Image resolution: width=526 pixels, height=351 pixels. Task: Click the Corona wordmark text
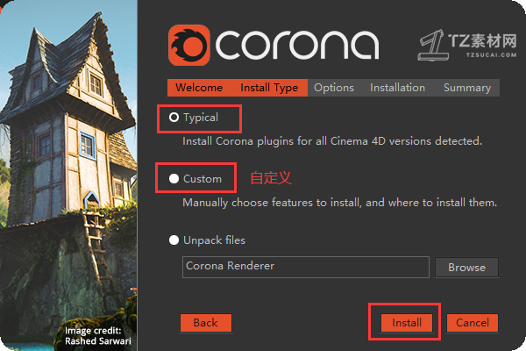click(297, 45)
